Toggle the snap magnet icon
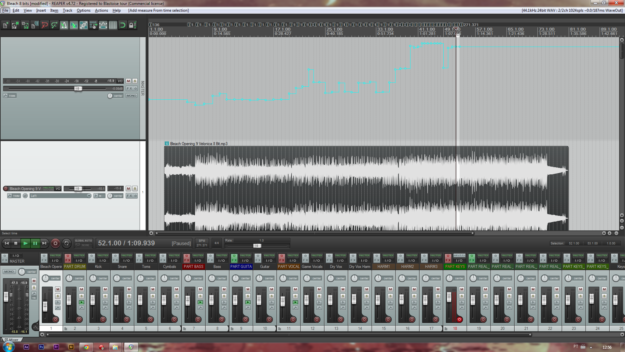 pyautogui.click(x=122, y=25)
